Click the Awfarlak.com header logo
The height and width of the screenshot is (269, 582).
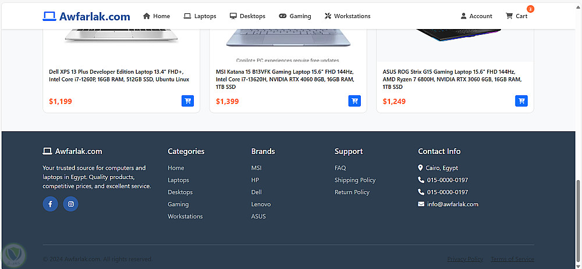[86, 16]
